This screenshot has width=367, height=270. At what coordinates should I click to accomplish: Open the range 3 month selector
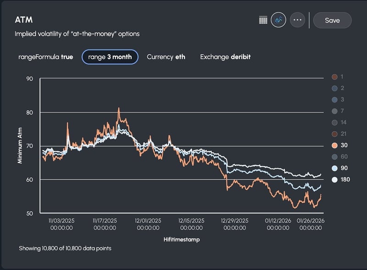point(110,57)
